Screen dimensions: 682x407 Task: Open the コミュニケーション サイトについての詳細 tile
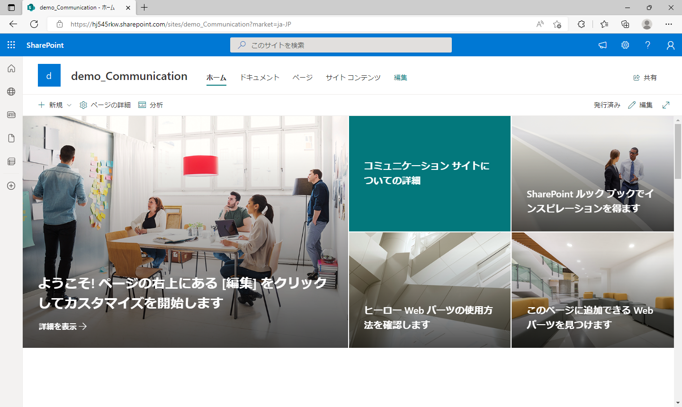(430, 174)
